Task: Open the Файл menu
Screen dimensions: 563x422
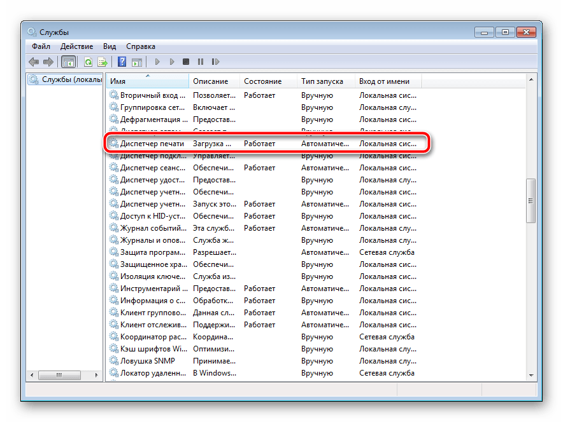Action: (x=41, y=46)
